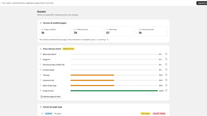Screen dimensions: 207x116
Task: Click info icon for Title tag row
Action: 166,75
